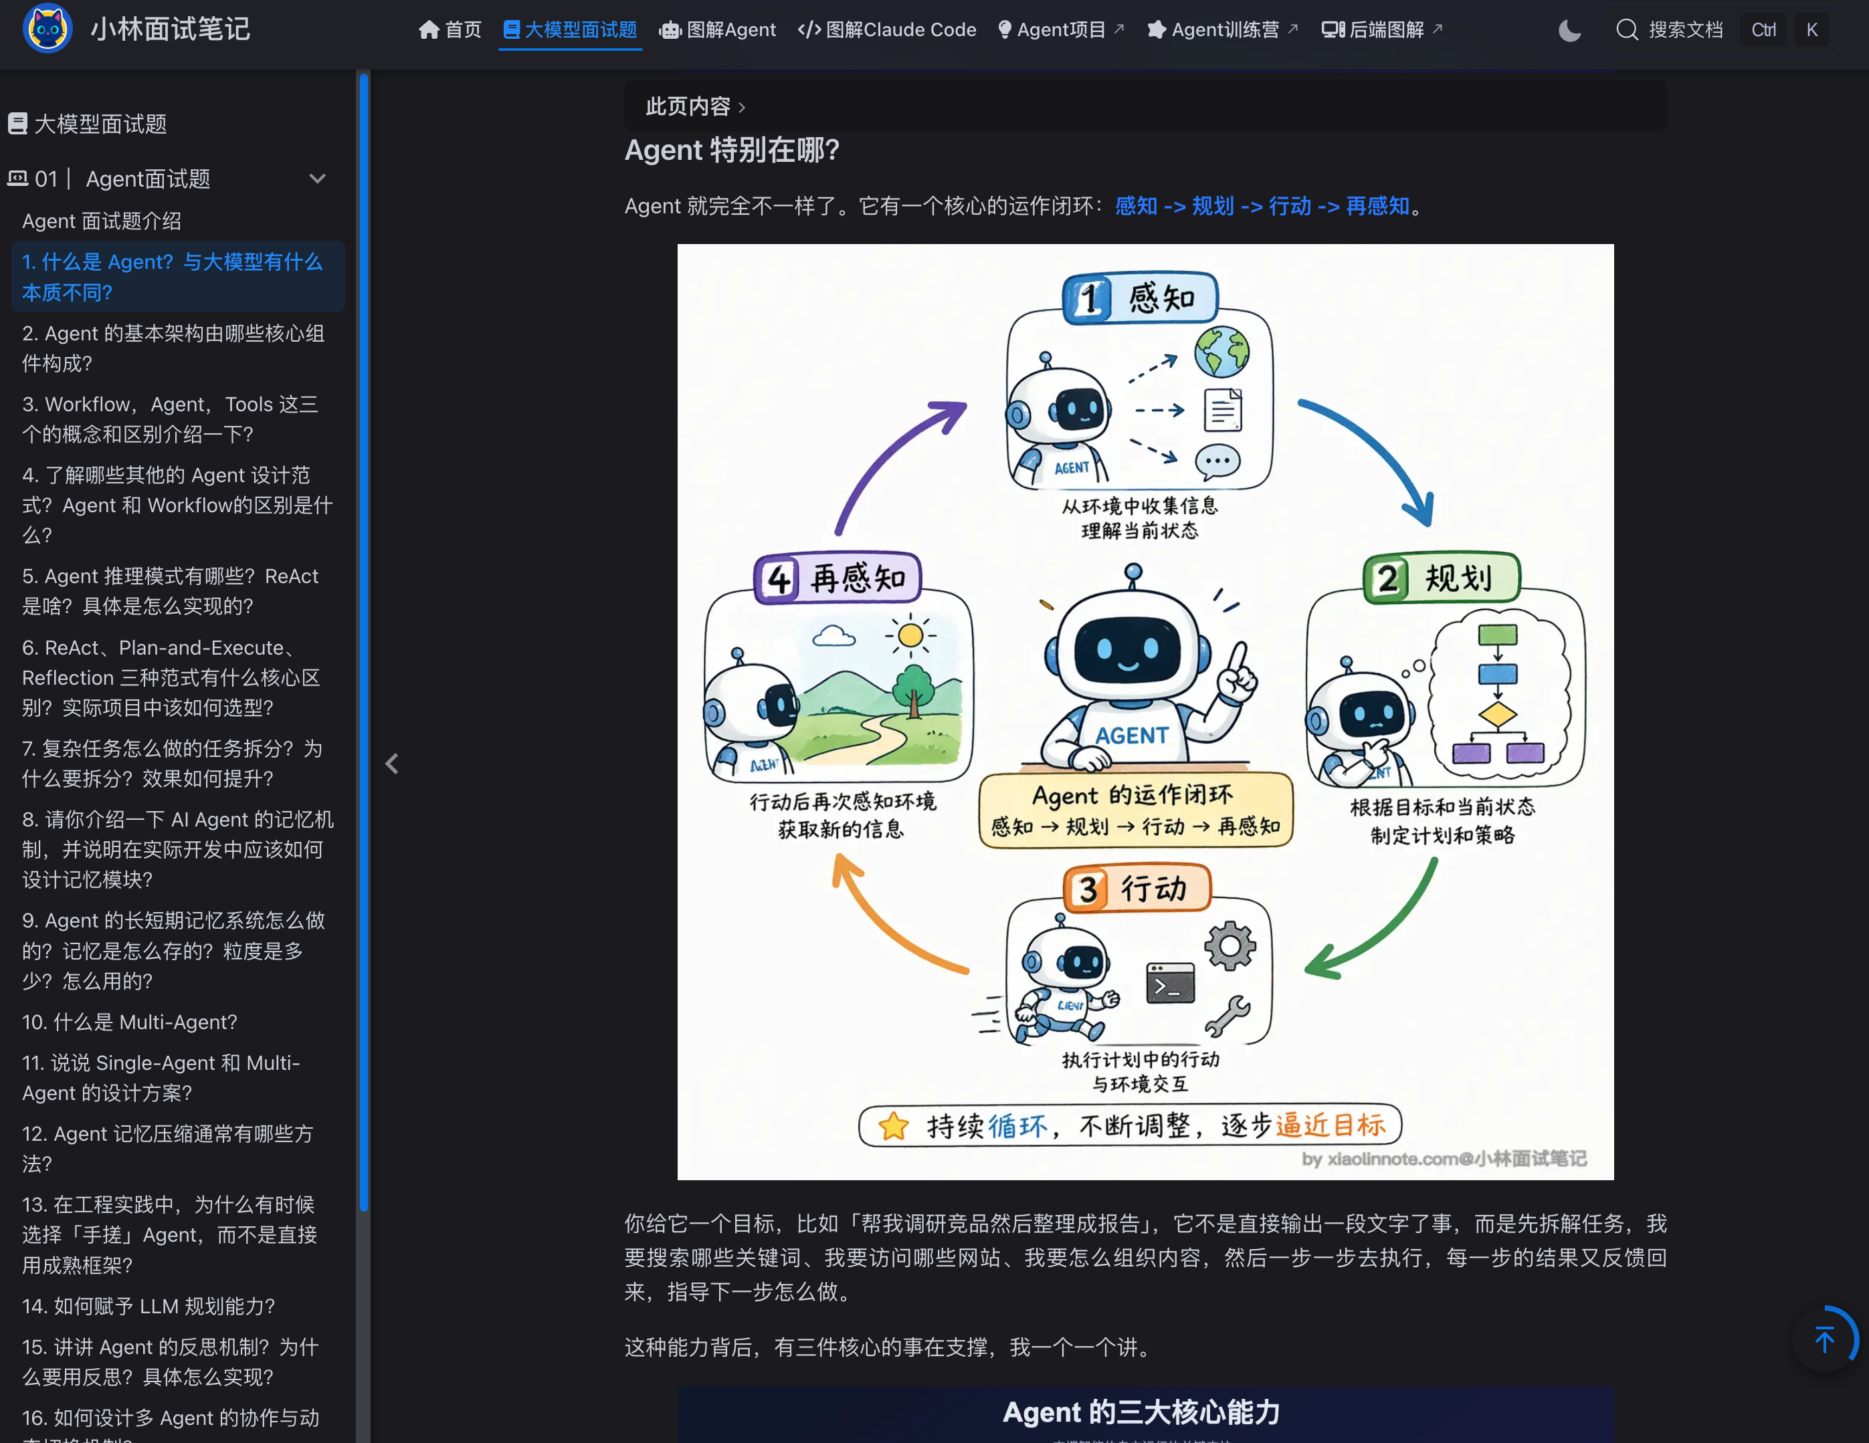Open the Agent训练营 external link
1869x1443 pixels.
point(1222,30)
